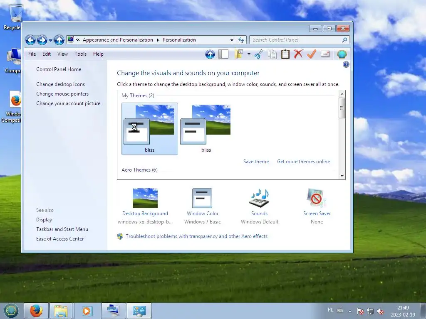Click the Cut scissors toolbar icon
This screenshot has width=426, height=319.
coord(259,54)
